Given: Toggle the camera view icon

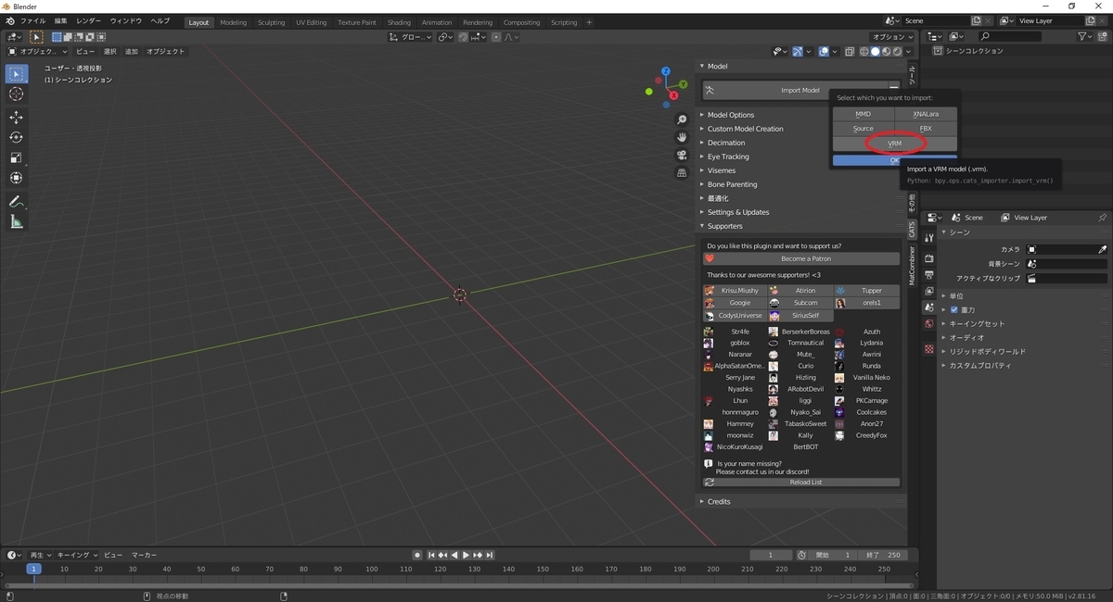Looking at the screenshot, I should pos(682,155).
